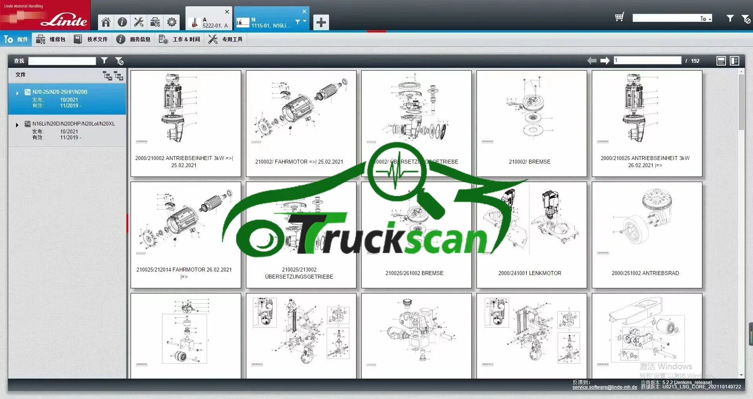Switch to split panel view layout
The image size is (753, 399).
[x=735, y=61]
